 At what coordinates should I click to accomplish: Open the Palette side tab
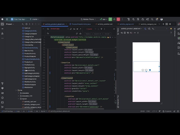118,31
